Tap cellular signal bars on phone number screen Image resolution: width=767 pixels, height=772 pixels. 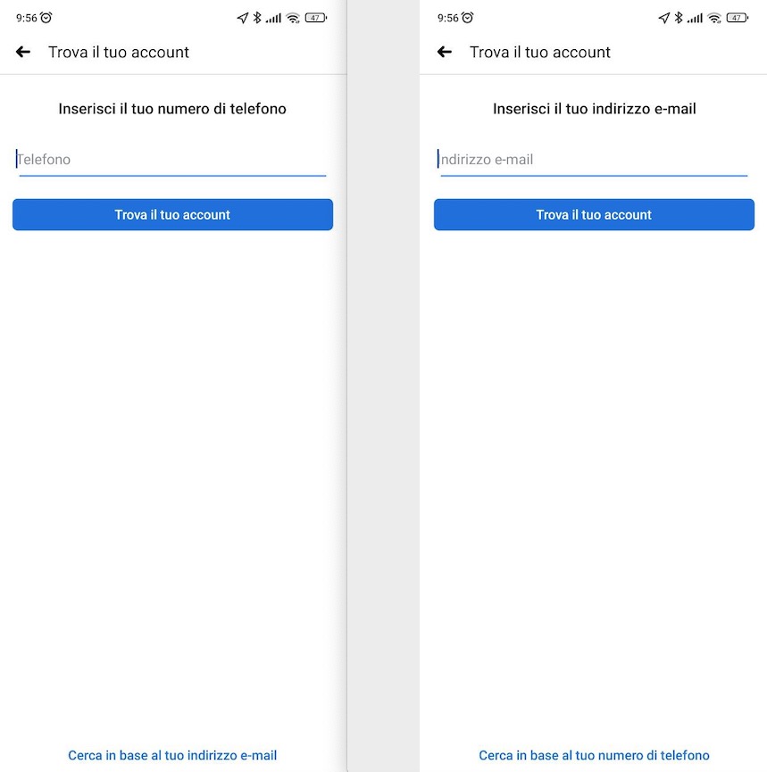tap(274, 18)
